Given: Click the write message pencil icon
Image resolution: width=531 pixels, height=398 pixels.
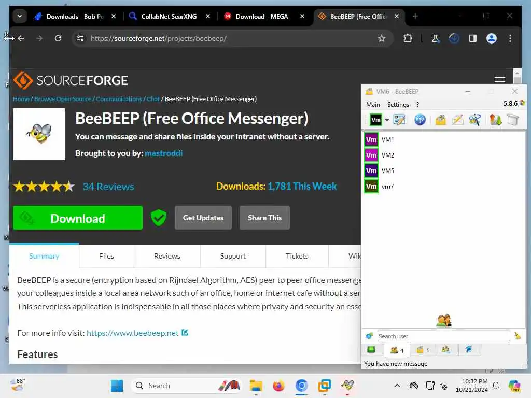Looking at the screenshot, I should pos(457,120).
